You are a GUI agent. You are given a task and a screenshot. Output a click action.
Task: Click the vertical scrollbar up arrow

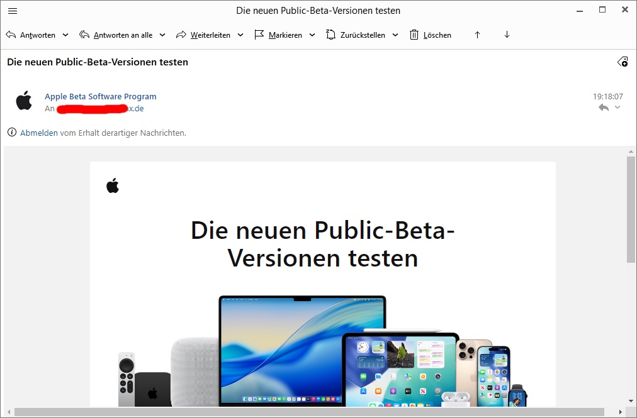tap(631, 151)
